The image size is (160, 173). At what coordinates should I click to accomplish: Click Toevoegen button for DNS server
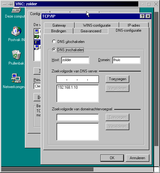tap(117, 79)
